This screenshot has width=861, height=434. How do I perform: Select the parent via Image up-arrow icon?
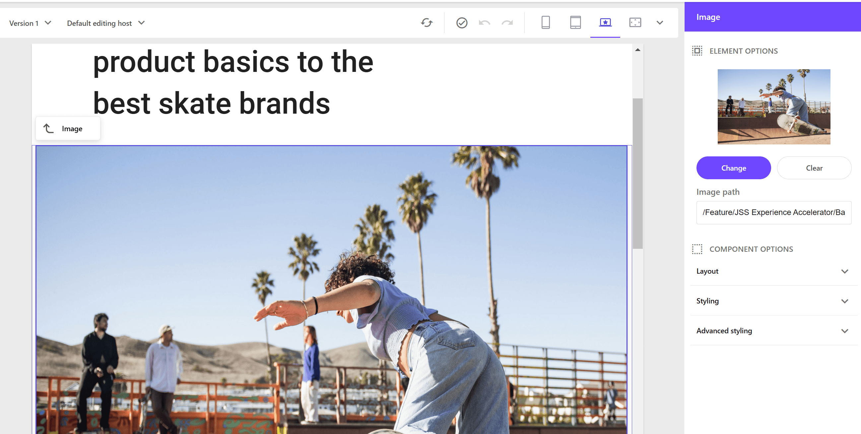(x=48, y=129)
